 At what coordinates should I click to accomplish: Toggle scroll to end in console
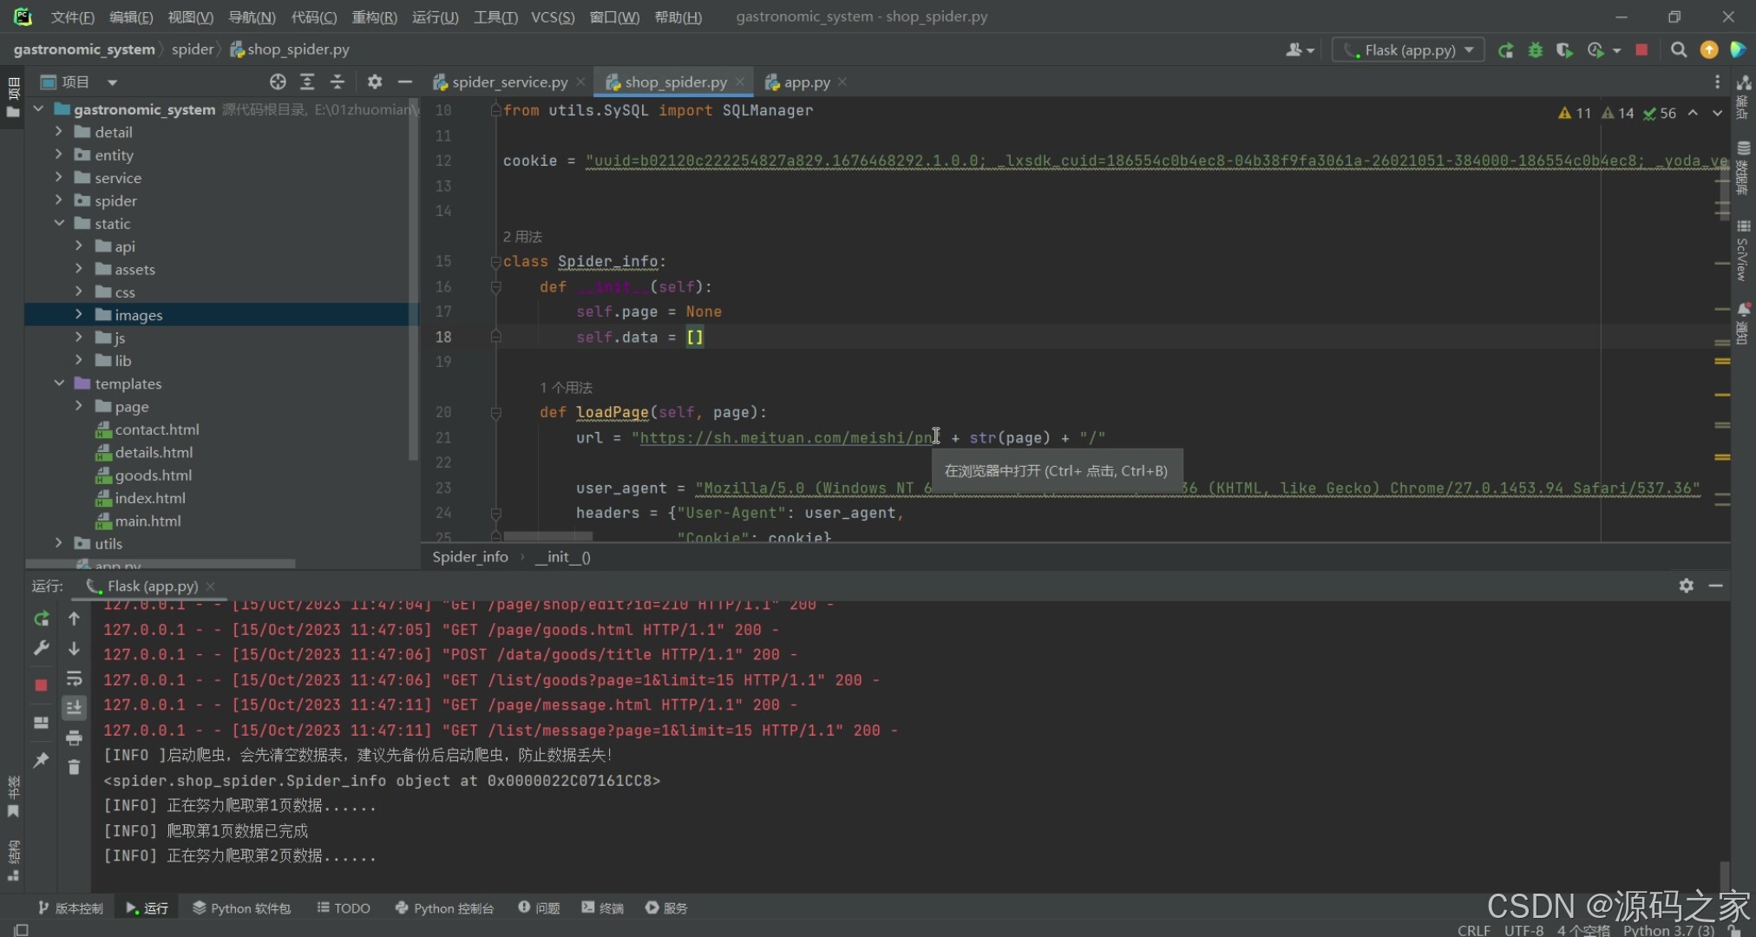tap(74, 708)
